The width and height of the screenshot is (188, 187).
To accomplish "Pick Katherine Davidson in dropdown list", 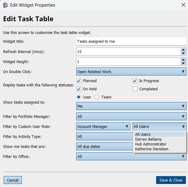I will (152, 149).
